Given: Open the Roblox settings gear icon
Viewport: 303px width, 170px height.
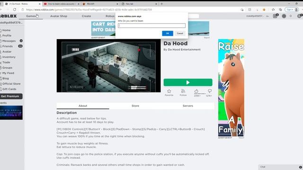Looking at the screenshot, I should click(x=299, y=16).
